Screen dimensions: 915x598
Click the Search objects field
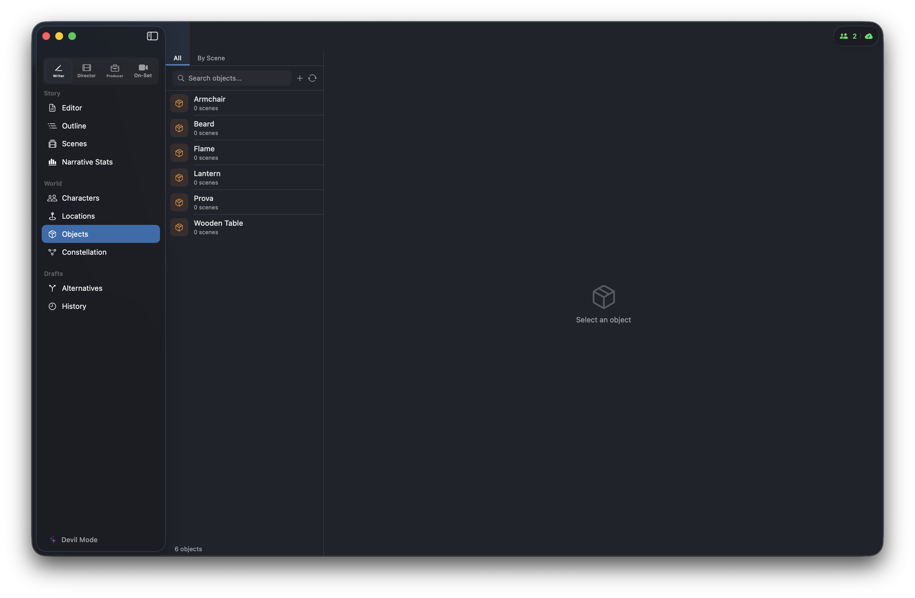pos(234,78)
